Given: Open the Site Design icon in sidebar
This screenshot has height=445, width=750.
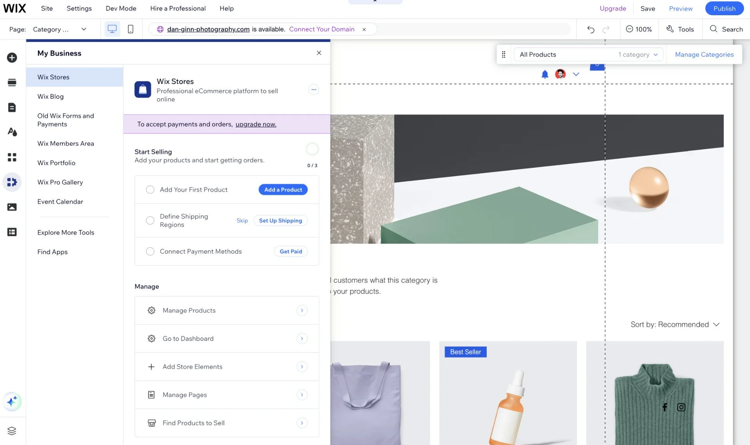Looking at the screenshot, I should (12, 132).
